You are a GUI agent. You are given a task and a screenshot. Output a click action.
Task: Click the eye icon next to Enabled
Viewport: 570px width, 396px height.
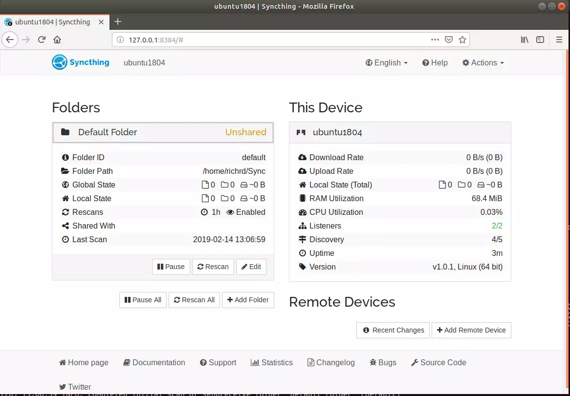[230, 212]
